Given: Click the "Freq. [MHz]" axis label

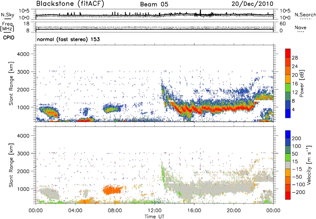Looking at the screenshot, I should pos(8,27).
